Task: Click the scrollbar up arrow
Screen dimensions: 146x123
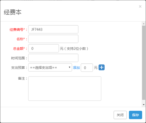Action: pyautogui.click(x=144, y=24)
